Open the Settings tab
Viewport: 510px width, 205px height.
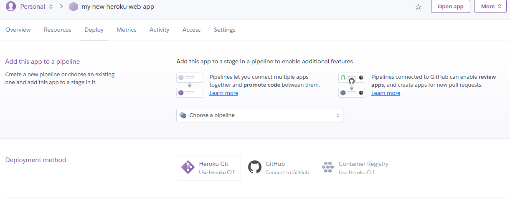coord(225,30)
